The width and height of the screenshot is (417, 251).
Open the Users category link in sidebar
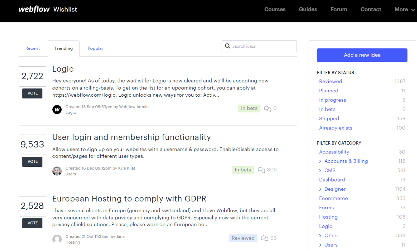coord(331,245)
